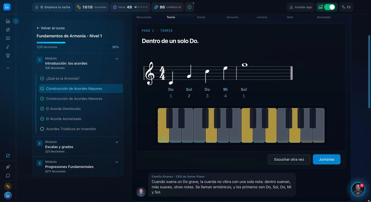The image size is (371, 202).
Task: Click the streak flame counter
Action: click(52, 7)
